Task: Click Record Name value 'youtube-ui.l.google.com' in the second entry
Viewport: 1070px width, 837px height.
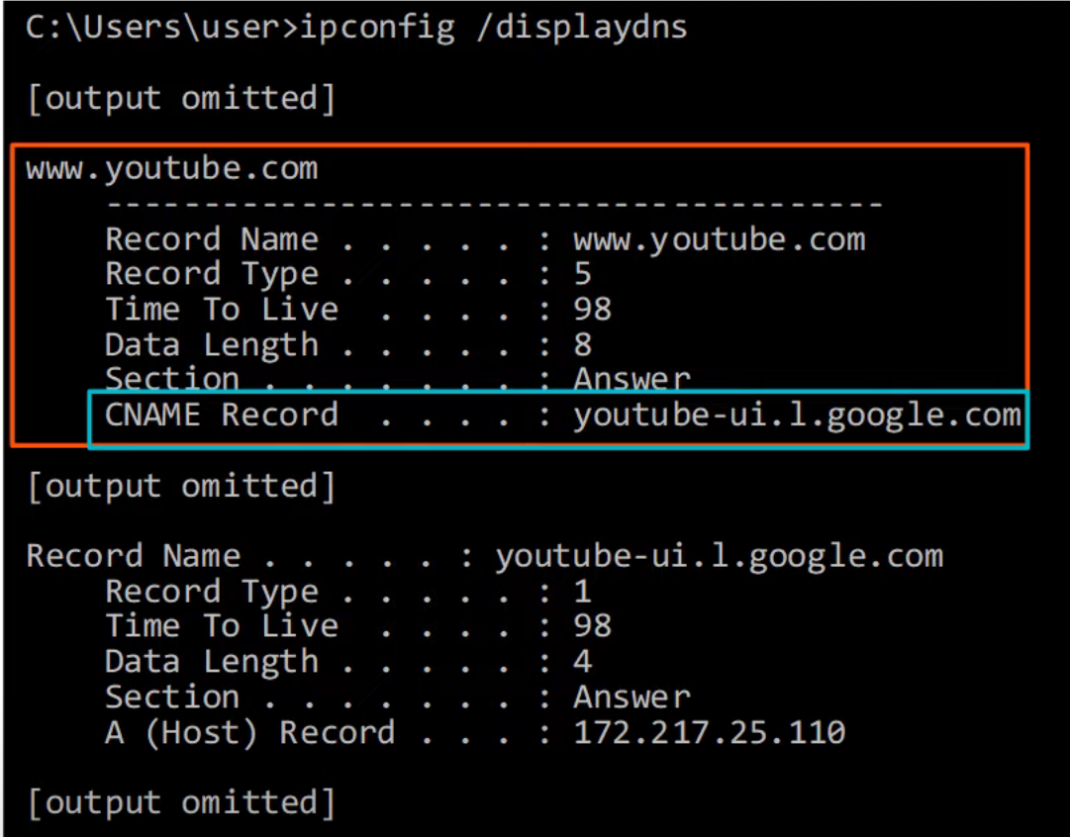Action: point(720,557)
